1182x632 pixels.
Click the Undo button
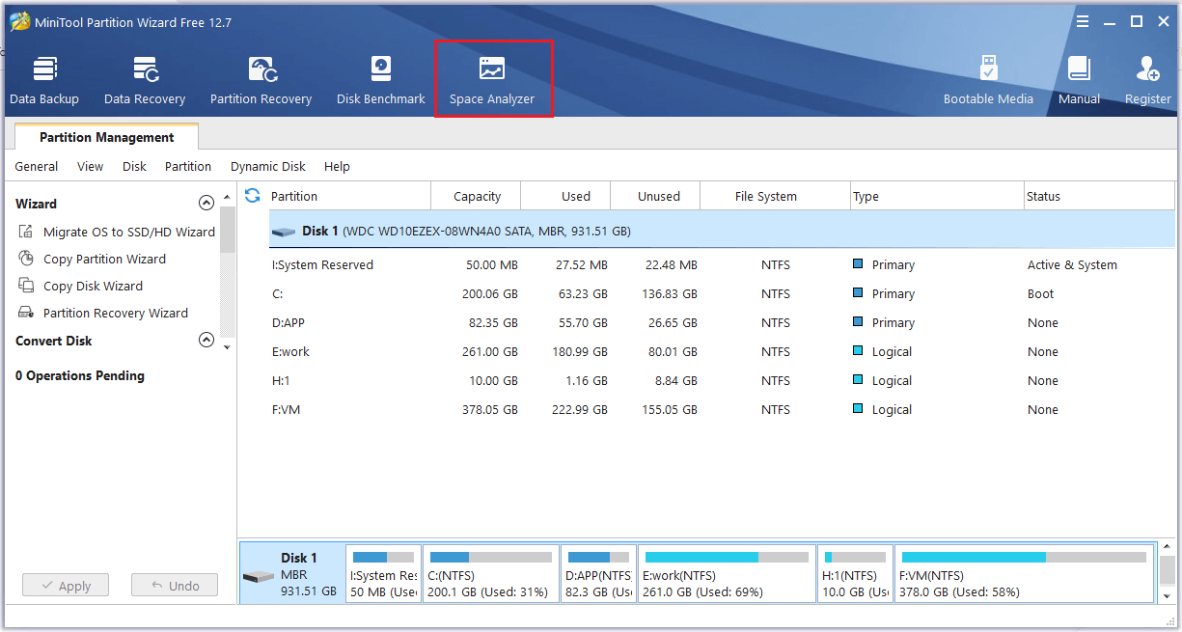point(175,585)
